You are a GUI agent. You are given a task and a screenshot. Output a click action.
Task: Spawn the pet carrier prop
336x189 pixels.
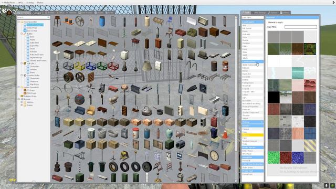coord(181,144)
